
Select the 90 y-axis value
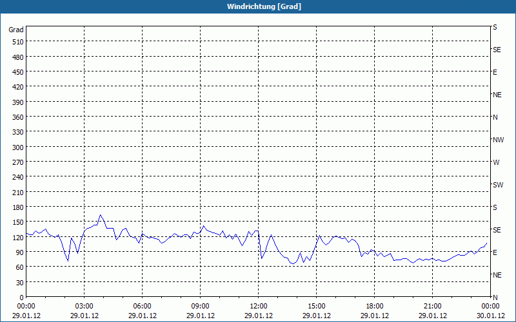(x=19, y=252)
